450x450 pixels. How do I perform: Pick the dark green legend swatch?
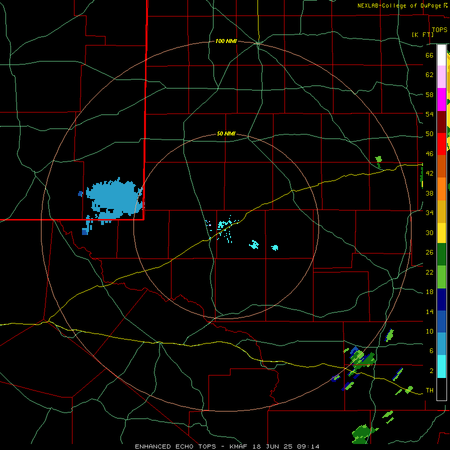(441, 254)
